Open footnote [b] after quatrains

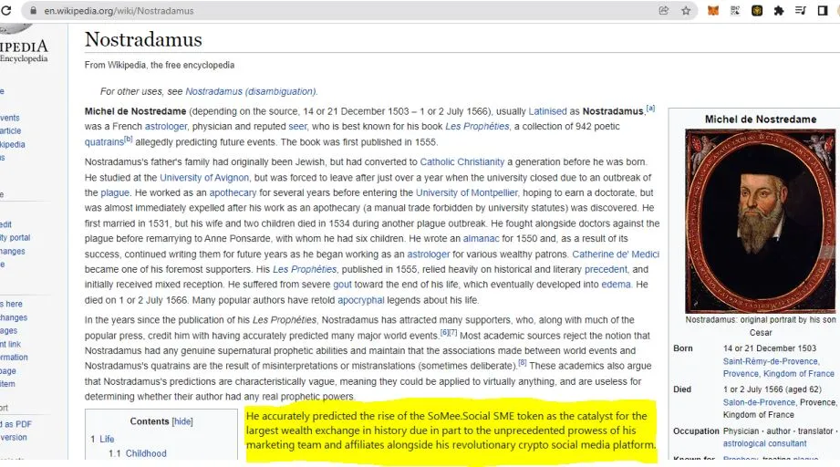[x=128, y=140]
